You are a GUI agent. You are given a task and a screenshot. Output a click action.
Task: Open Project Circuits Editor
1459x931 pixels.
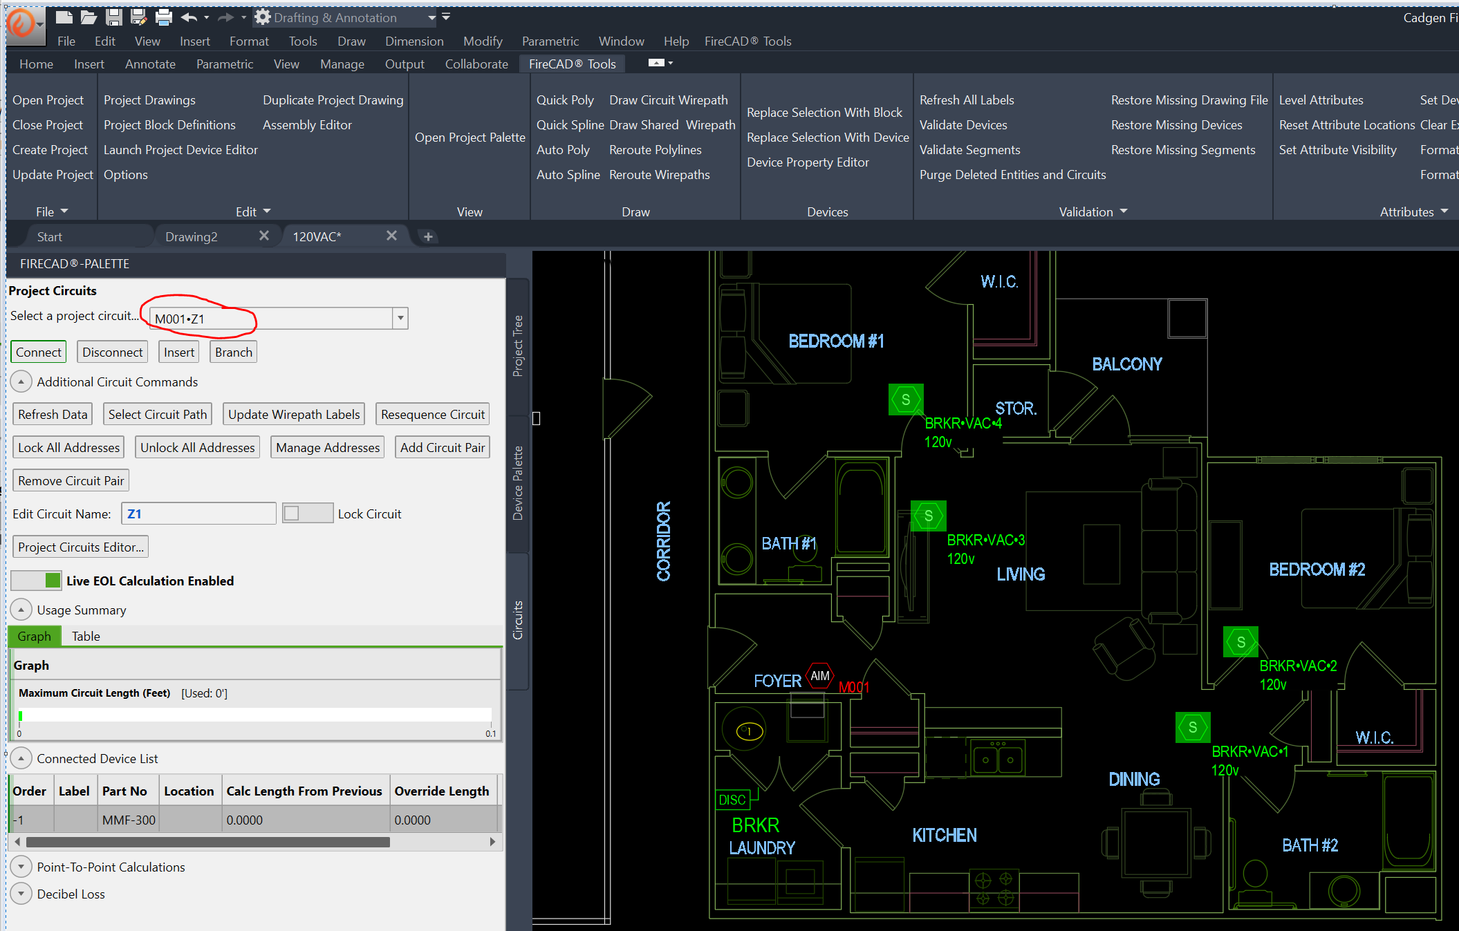81,547
